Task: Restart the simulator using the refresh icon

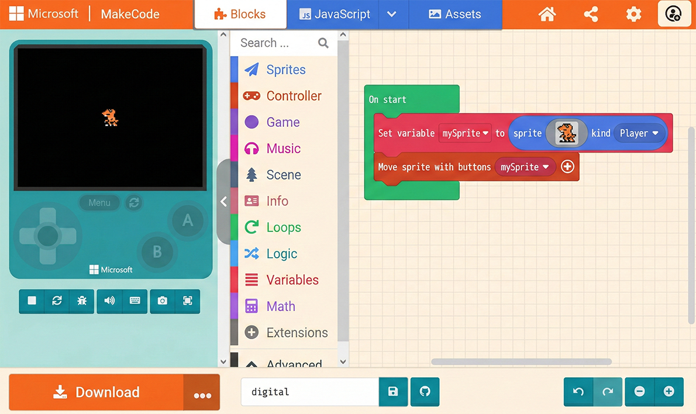Action: pyautogui.click(x=57, y=301)
